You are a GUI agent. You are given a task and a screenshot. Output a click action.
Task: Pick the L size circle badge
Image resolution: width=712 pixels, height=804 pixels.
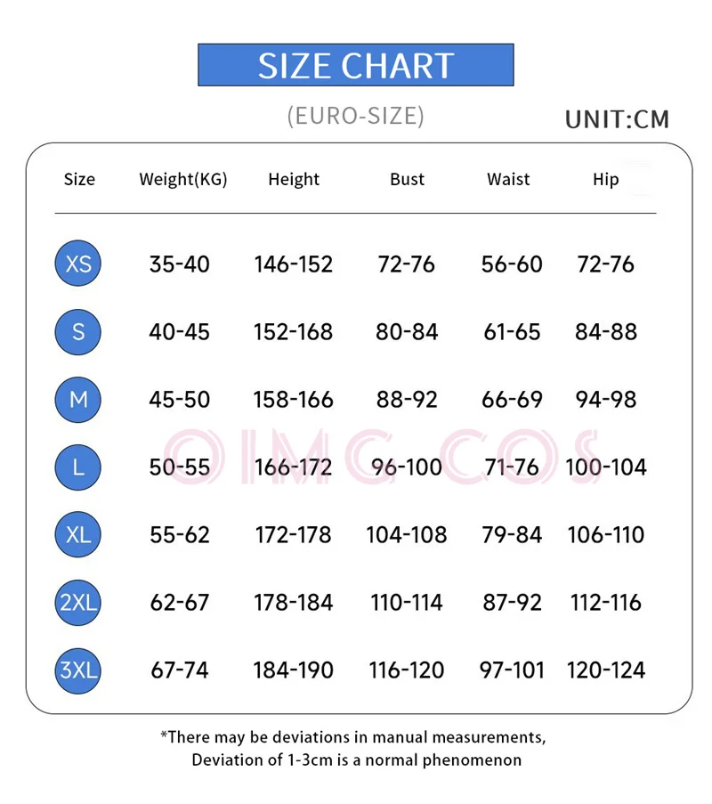tap(78, 467)
